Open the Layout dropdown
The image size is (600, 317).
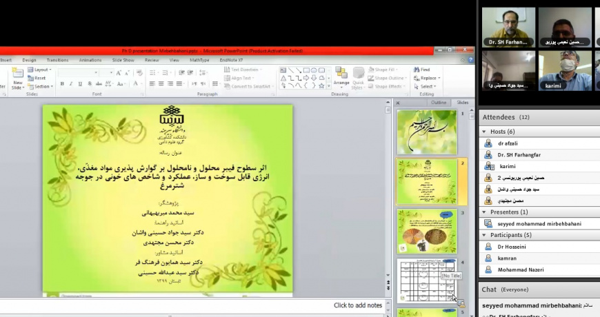click(40, 70)
